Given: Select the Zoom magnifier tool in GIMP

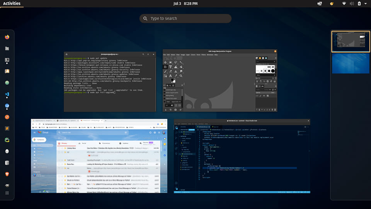Looking at the screenshot, I should [181, 76].
